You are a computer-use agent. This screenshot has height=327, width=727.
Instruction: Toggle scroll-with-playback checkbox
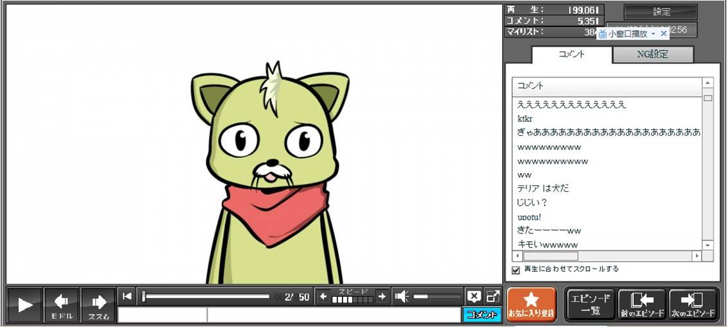(x=516, y=270)
